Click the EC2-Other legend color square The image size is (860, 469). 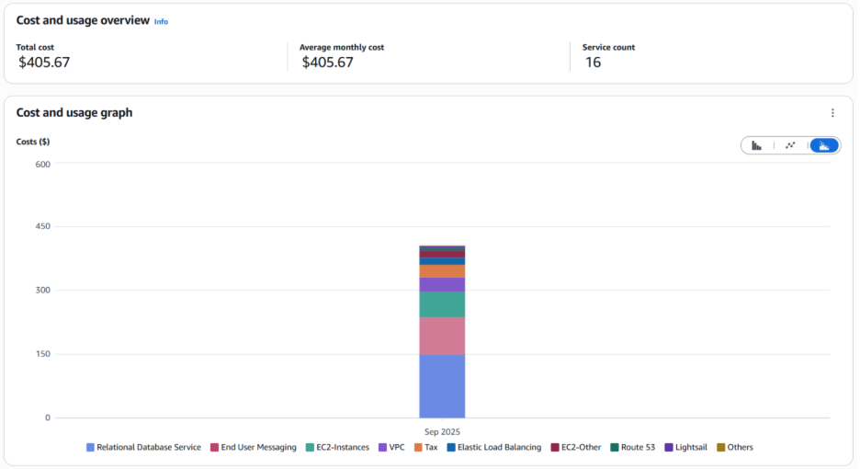coord(555,448)
